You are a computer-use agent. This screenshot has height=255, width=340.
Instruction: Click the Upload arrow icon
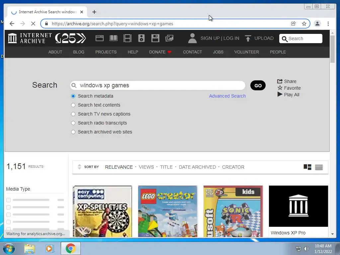248,39
